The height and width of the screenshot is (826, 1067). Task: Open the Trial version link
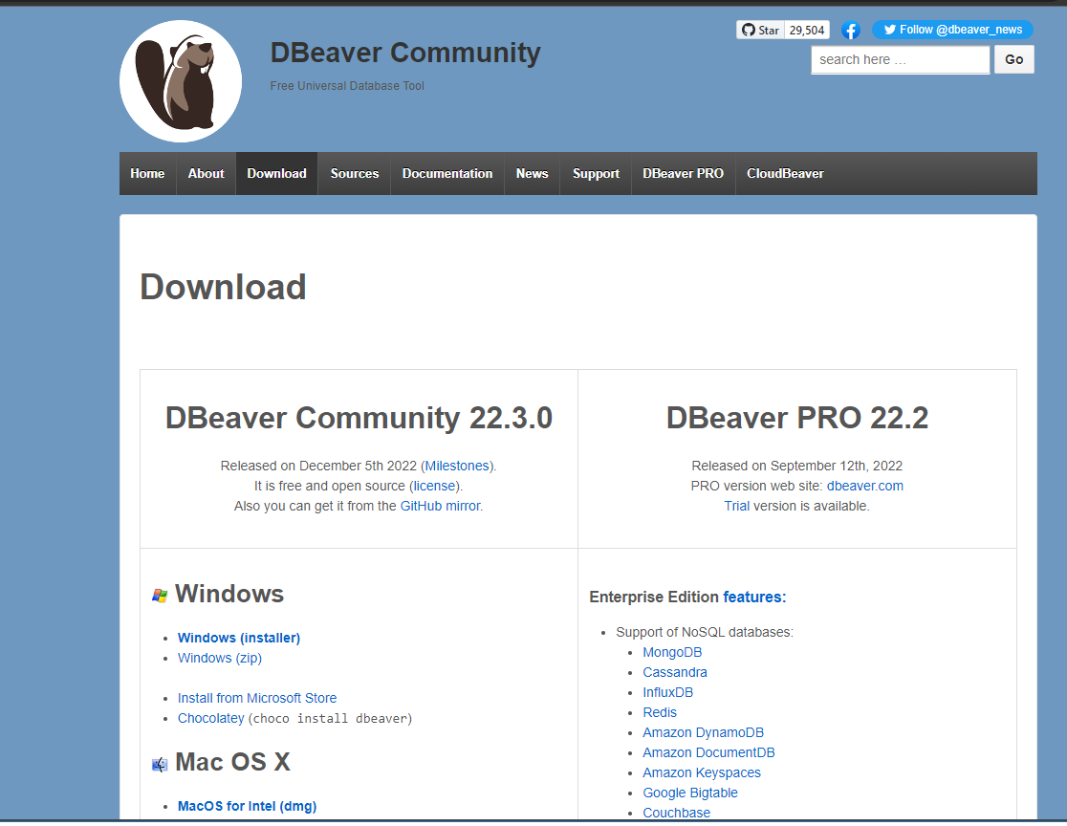[x=736, y=506]
